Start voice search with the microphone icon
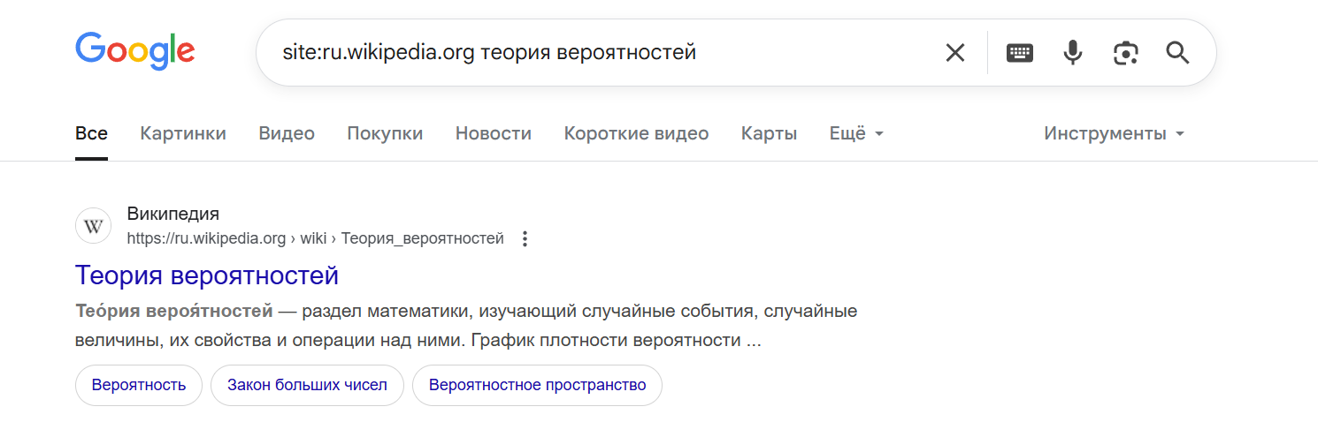Image resolution: width=1318 pixels, height=437 pixels. click(x=1073, y=53)
